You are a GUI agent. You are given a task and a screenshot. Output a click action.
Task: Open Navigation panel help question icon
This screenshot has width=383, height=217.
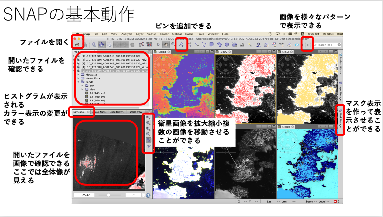click(x=148, y=195)
